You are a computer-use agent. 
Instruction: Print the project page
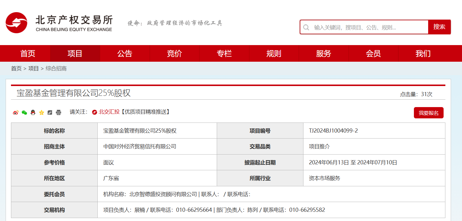(x=58, y=112)
